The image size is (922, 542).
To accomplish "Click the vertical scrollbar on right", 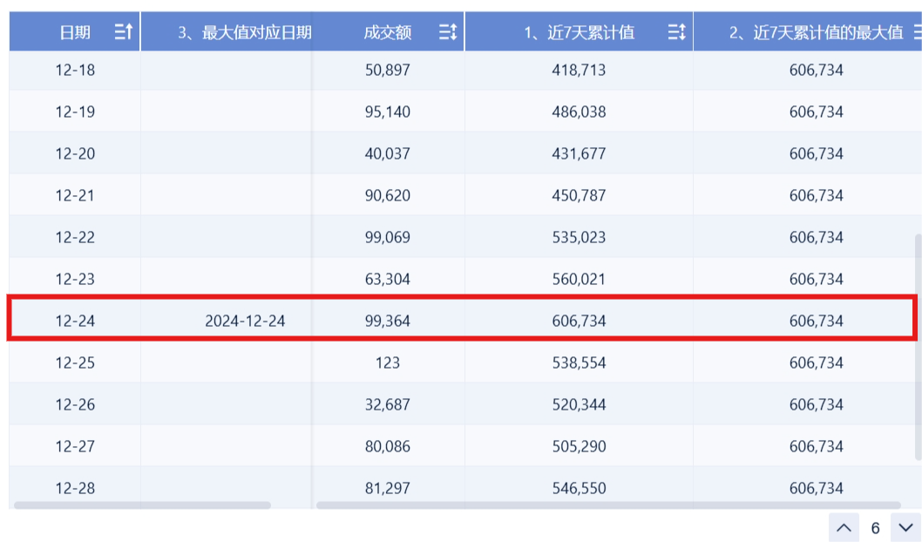I will pos(918,347).
